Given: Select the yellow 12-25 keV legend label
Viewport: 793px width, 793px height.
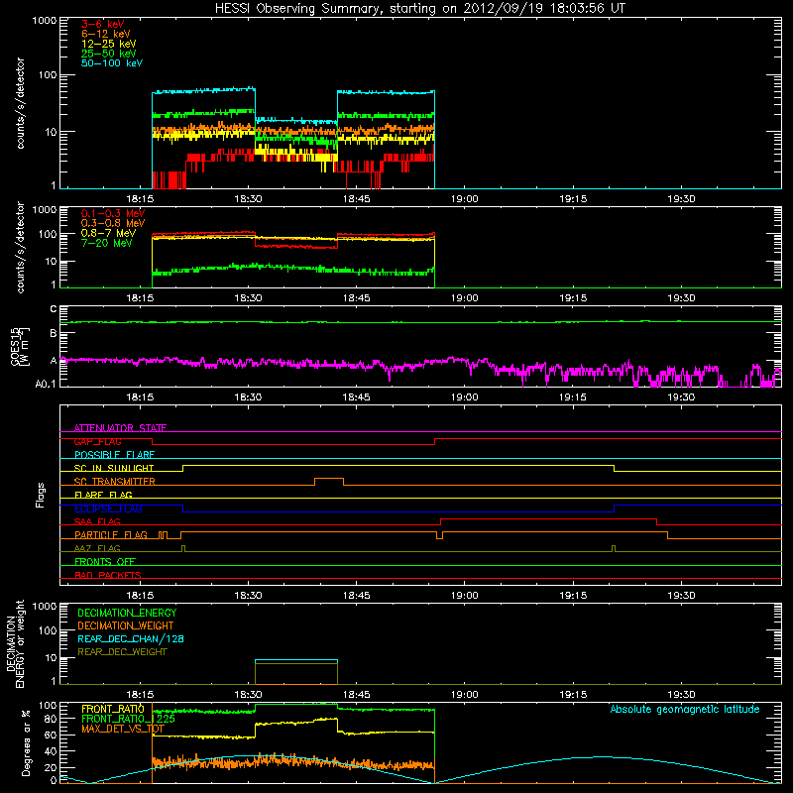Looking at the screenshot, I should [109, 44].
